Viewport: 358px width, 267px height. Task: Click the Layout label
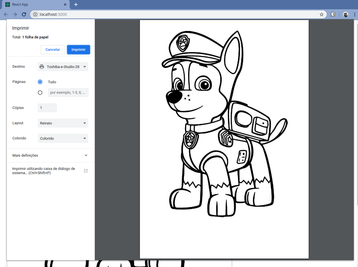click(18, 123)
